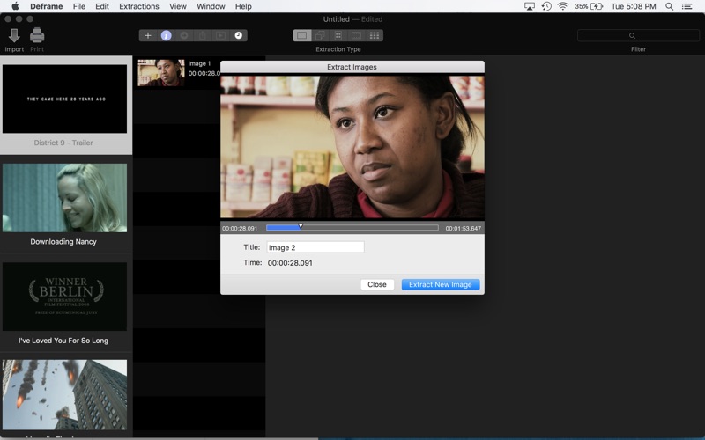Click the battery status indicator
705x440 pixels.
coord(589,6)
